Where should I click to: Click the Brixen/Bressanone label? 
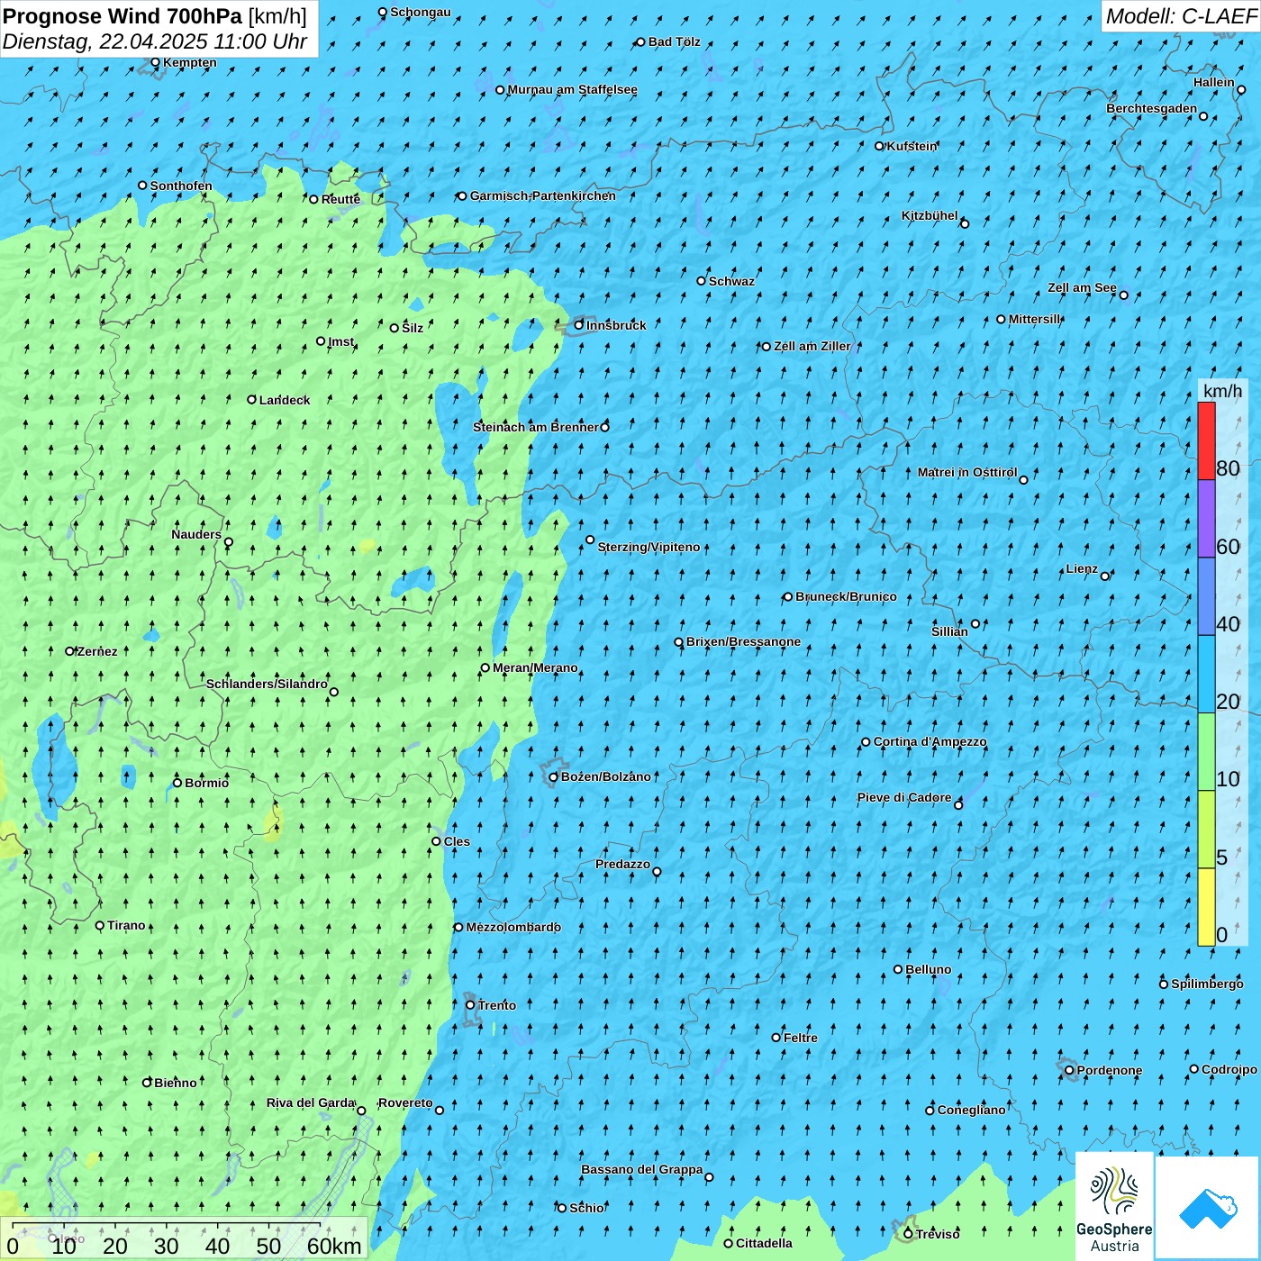click(x=743, y=641)
